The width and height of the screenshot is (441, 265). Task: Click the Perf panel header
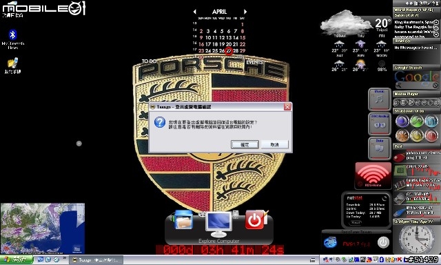point(416,146)
